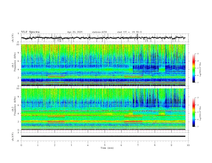The image size is (212, 163).
Task: Click the '5' tick on ch.1(V) axis
Action: 18,34
